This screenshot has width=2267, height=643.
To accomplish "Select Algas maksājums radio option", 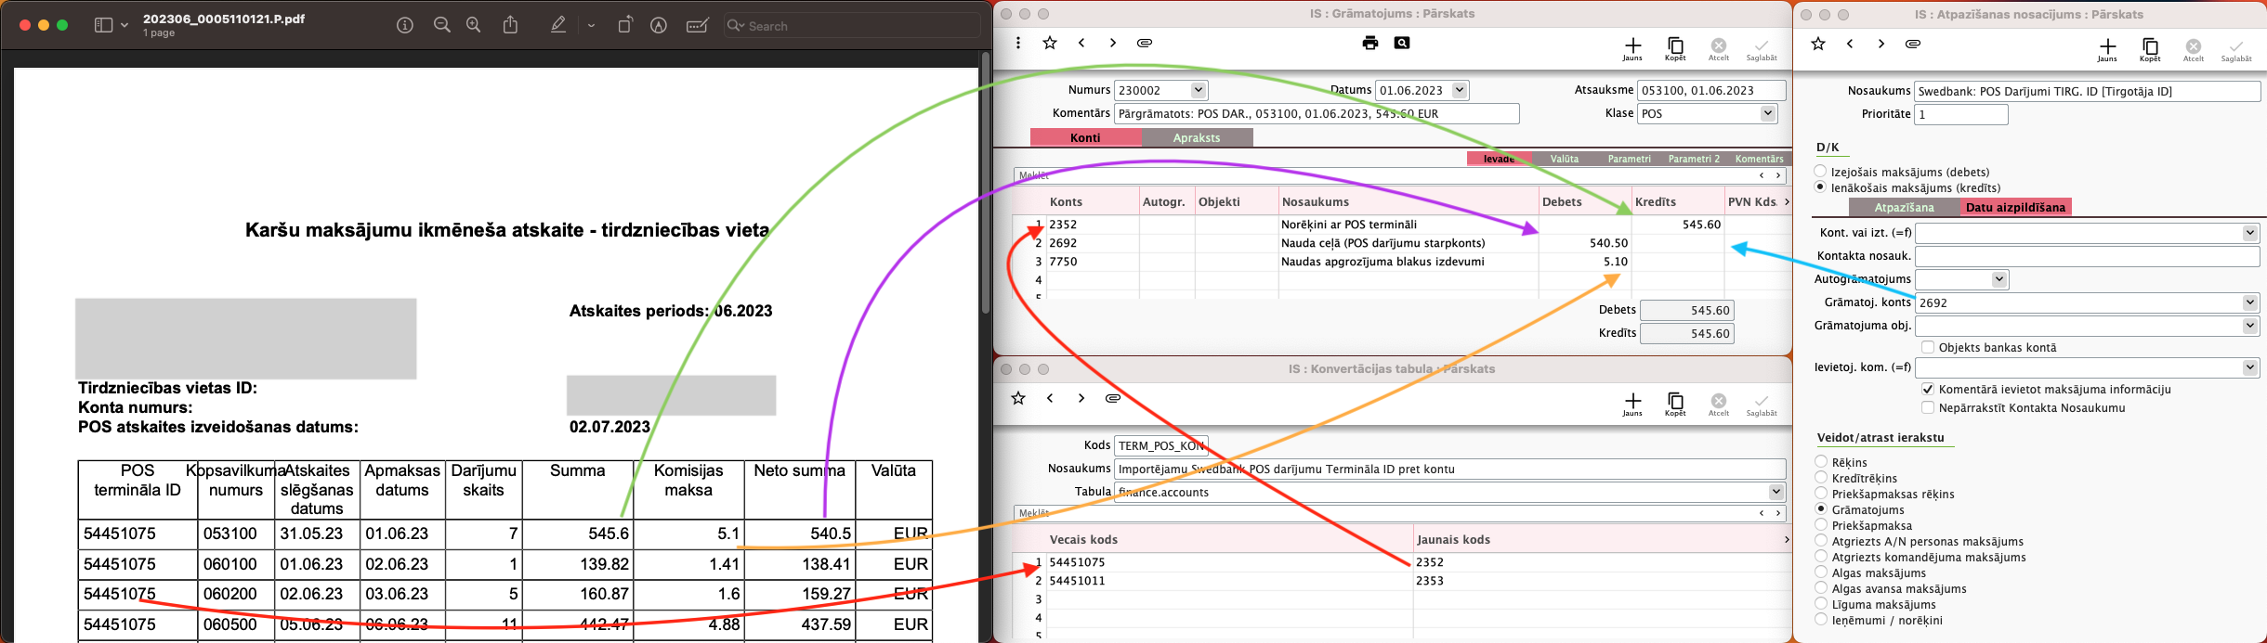I will (1821, 572).
